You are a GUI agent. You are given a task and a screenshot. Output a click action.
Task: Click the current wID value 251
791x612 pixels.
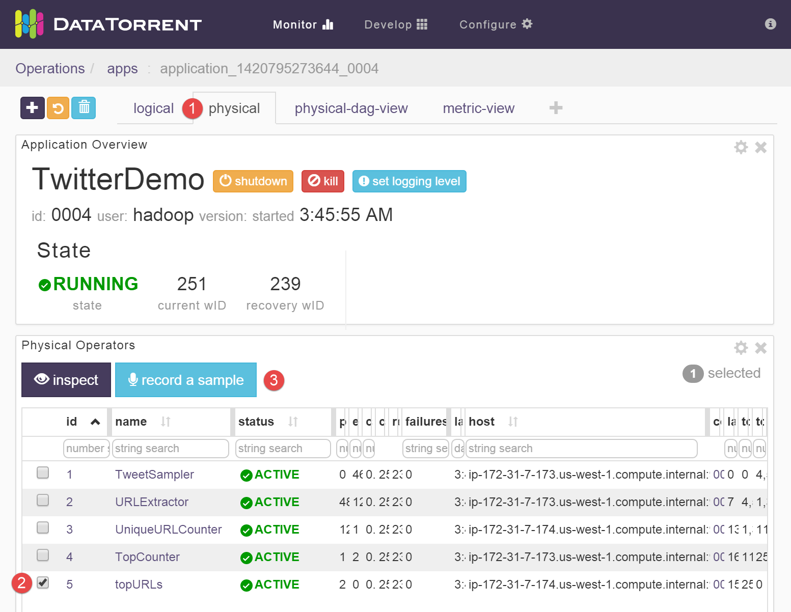pos(192,284)
